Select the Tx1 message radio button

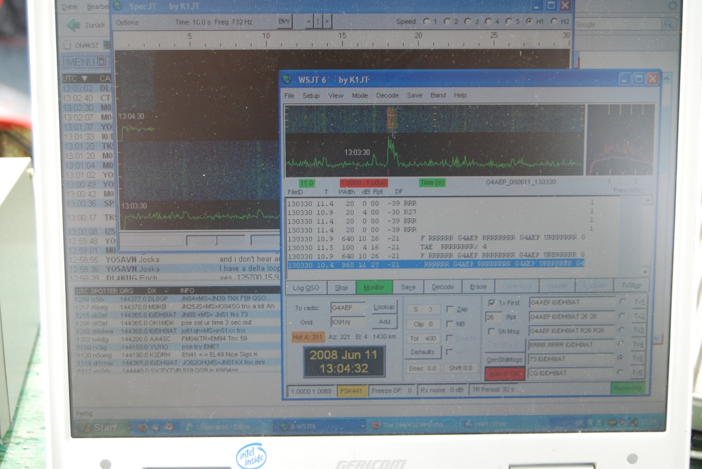click(622, 302)
